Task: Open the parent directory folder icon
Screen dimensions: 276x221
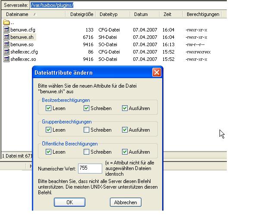Action: coord(6,22)
